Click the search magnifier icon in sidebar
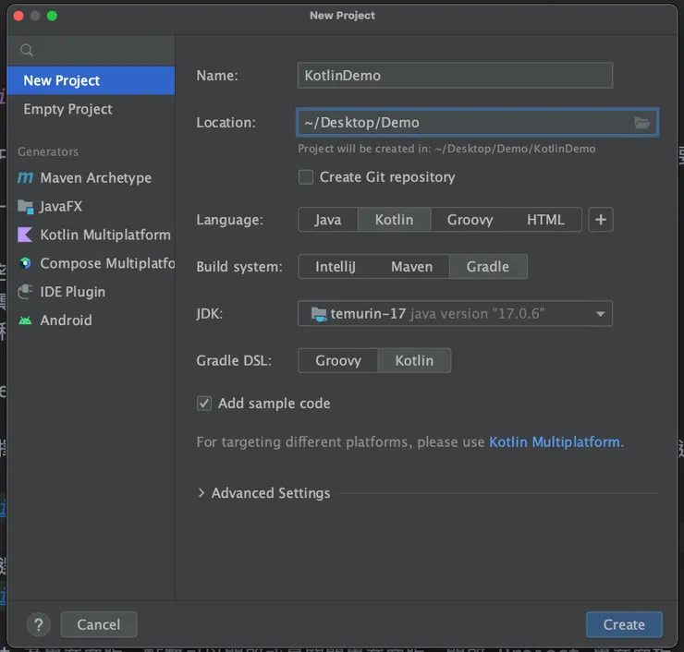 [27, 50]
